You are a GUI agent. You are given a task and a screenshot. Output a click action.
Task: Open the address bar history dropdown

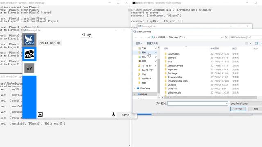click(222, 37)
